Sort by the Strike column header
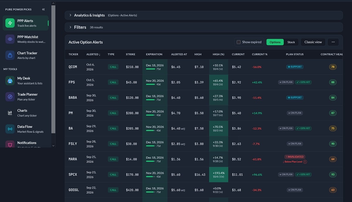The image size is (352, 202). (x=131, y=55)
